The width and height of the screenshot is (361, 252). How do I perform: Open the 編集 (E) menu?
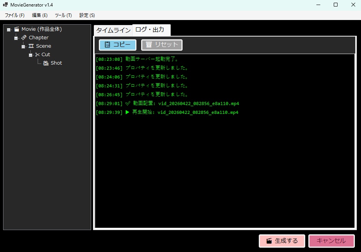point(40,15)
